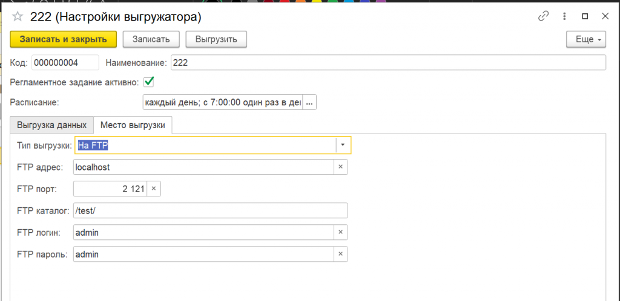
Task: Uncheck Регламентное задание активно checkbox
Action: [149, 82]
